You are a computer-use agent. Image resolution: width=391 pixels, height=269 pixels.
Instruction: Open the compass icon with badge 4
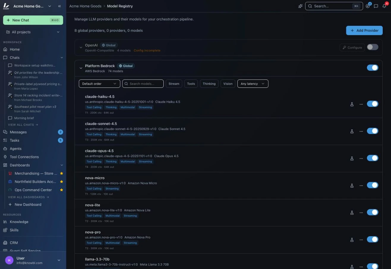tap(368, 6)
